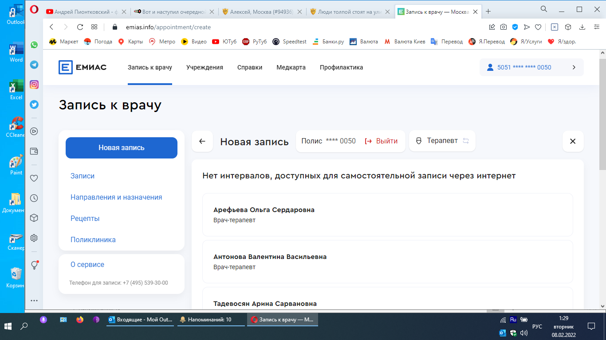Open the Рецепты link in left panel
The image size is (606, 340).
pyautogui.click(x=85, y=218)
